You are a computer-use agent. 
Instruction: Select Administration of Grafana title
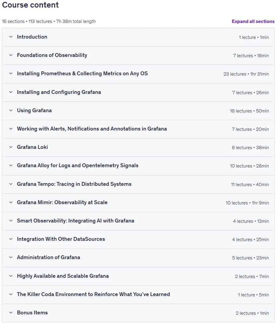tap(49, 257)
